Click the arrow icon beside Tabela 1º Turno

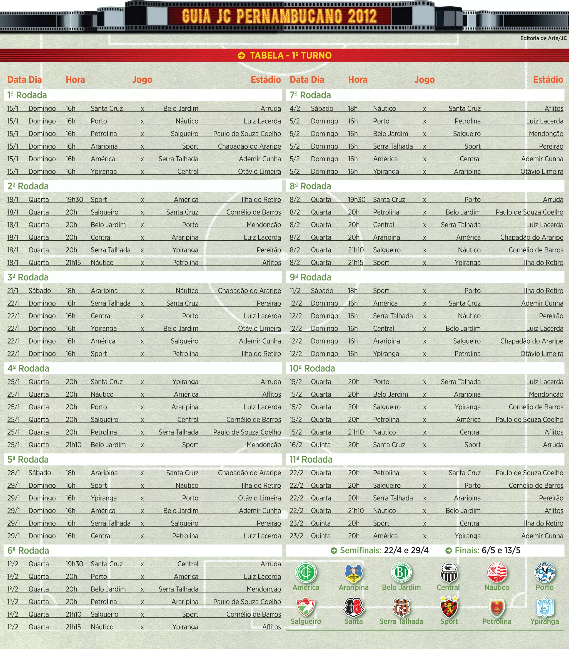[241, 56]
